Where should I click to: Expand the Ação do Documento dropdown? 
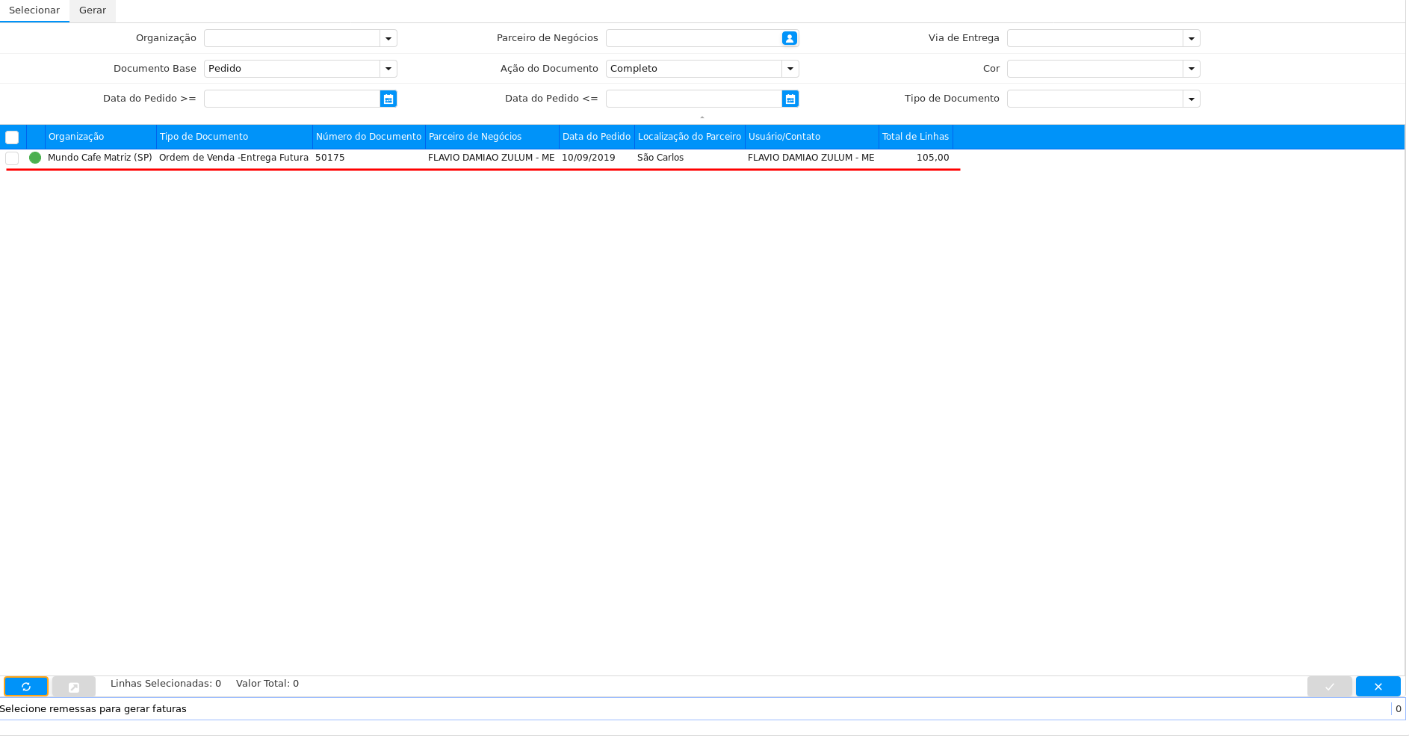coord(790,69)
